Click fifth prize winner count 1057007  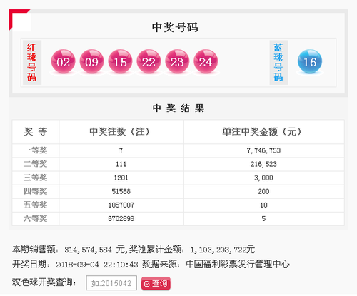(121, 205)
